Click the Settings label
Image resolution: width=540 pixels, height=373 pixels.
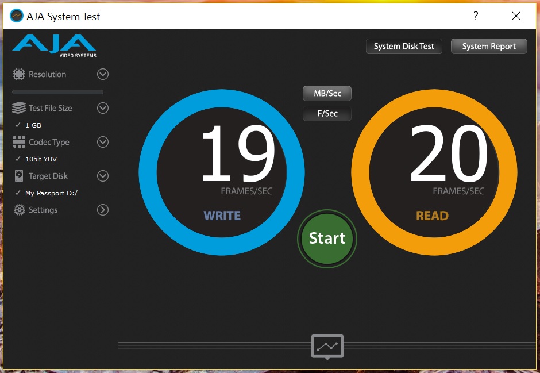[x=43, y=210]
